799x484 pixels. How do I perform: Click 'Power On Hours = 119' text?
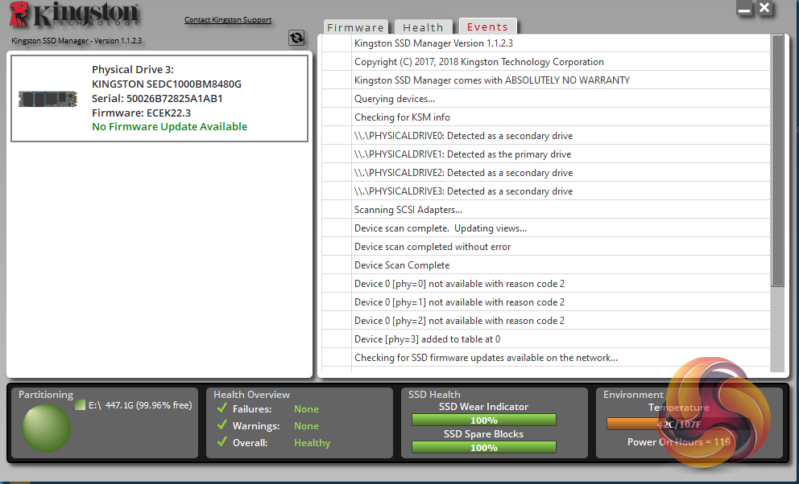tap(679, 442)
